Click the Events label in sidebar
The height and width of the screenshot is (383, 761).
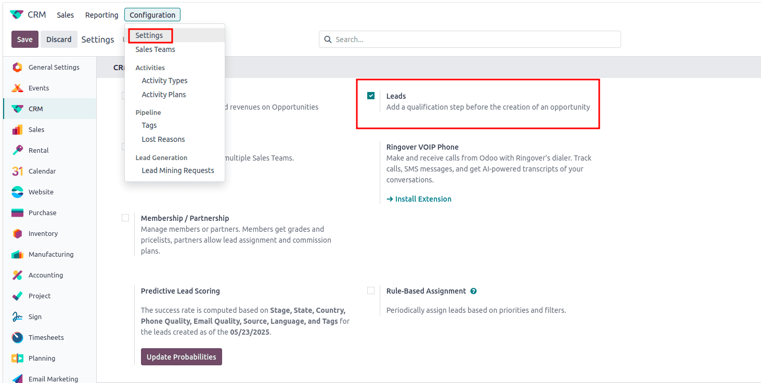pyautogui.click(x=39, y=88)
